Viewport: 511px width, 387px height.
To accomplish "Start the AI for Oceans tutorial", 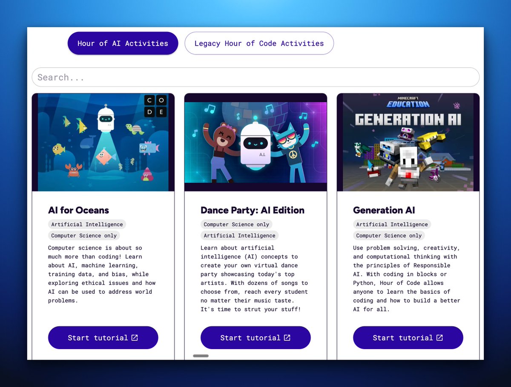I will pos(103,338).
